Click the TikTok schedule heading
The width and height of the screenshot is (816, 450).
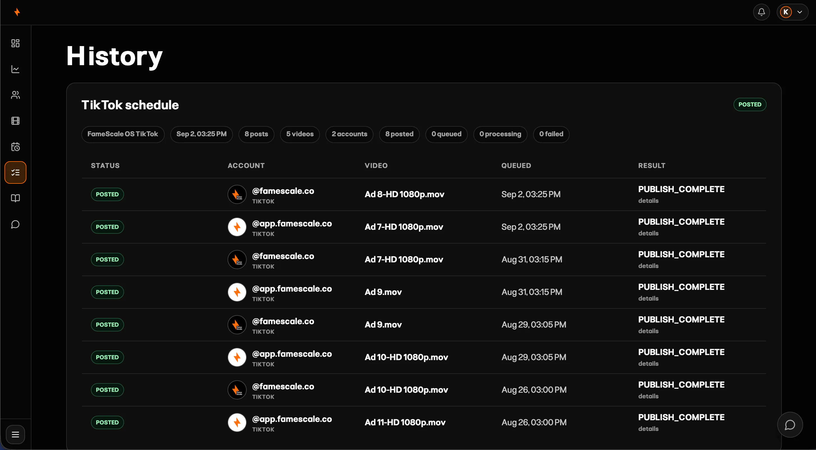click(130, 105)
